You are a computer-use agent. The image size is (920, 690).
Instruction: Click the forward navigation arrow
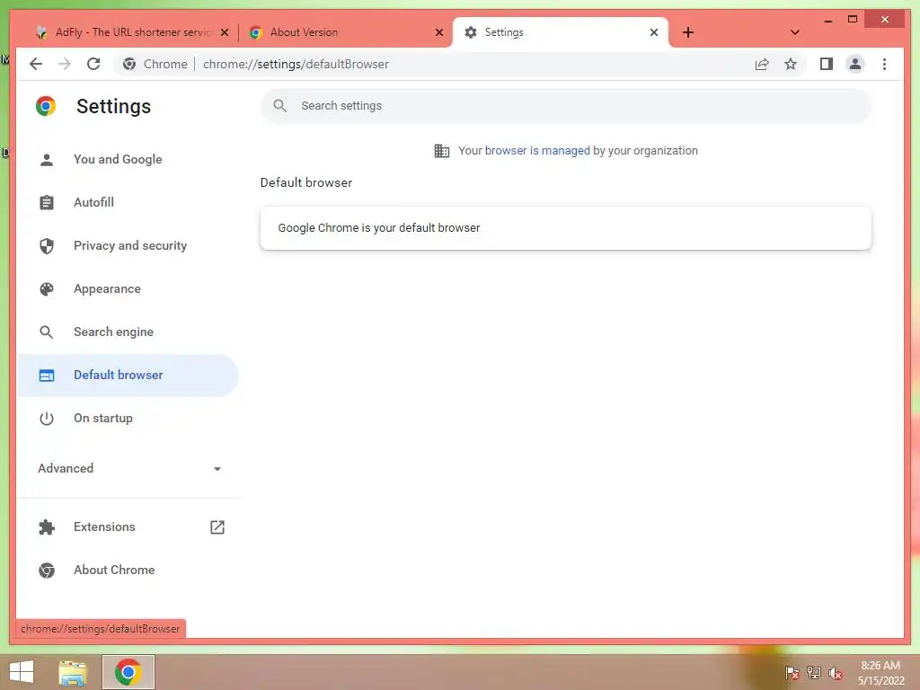[x=65, y=64]
